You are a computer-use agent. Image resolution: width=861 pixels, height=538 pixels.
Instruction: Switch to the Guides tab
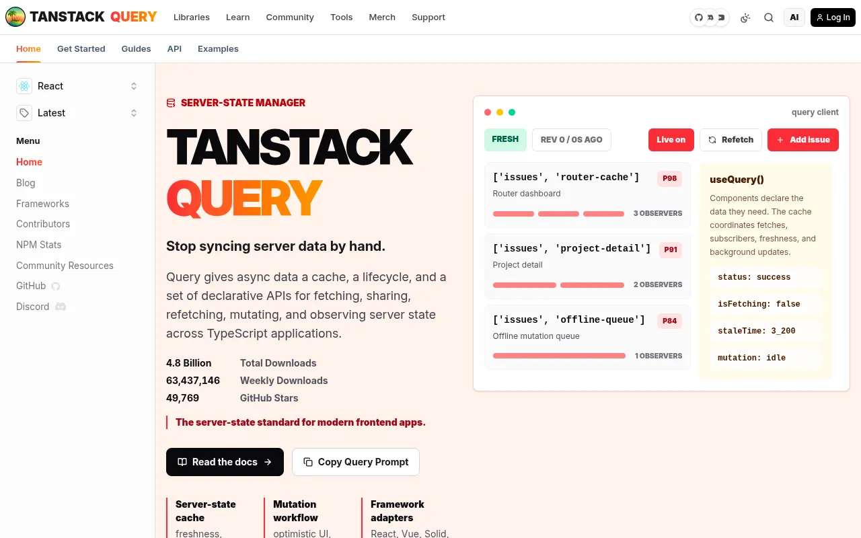(136, 48)
